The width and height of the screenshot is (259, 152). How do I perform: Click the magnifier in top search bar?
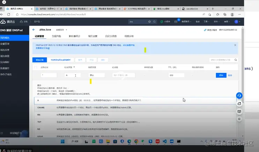(154, 22)
